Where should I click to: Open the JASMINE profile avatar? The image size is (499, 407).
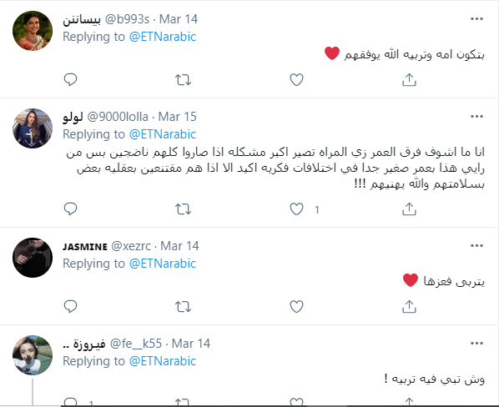click(33, 258)
